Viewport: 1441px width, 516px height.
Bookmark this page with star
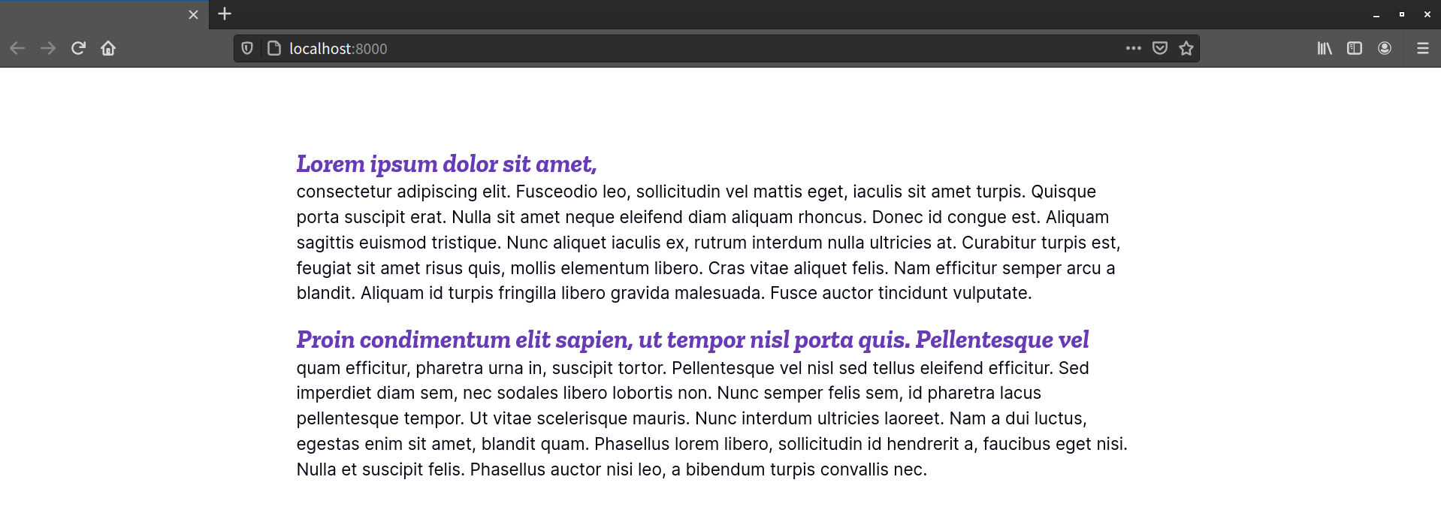(x=1186, y=49)
